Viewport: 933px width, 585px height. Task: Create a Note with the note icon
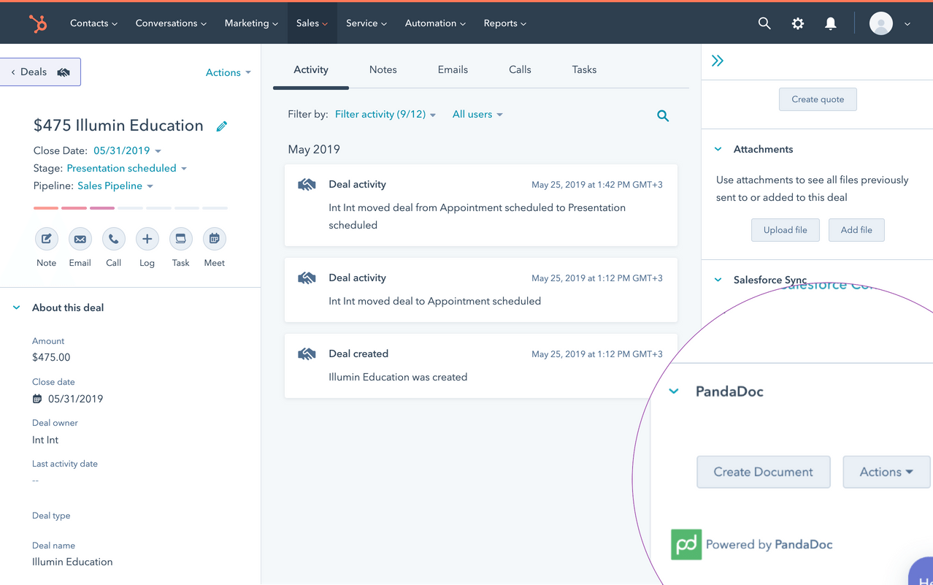pyautogui.click(x=46, y=239)
